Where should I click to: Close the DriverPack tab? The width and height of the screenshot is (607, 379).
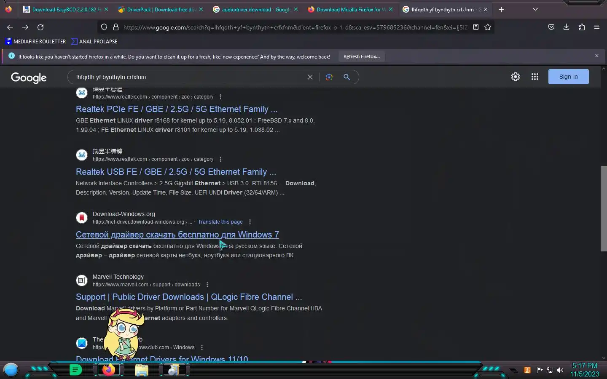pos(201,9)
